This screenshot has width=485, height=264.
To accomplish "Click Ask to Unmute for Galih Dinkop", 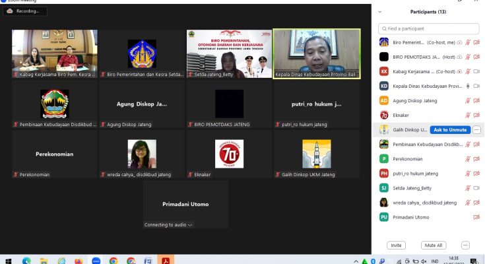I will pos(450,130).
